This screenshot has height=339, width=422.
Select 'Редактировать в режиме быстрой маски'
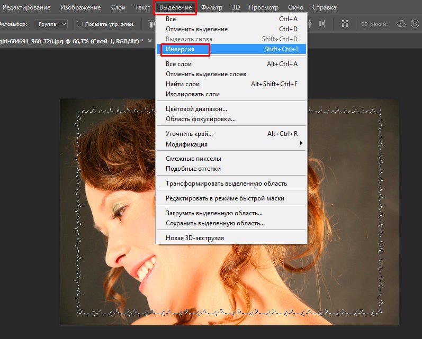click(225, 198)
